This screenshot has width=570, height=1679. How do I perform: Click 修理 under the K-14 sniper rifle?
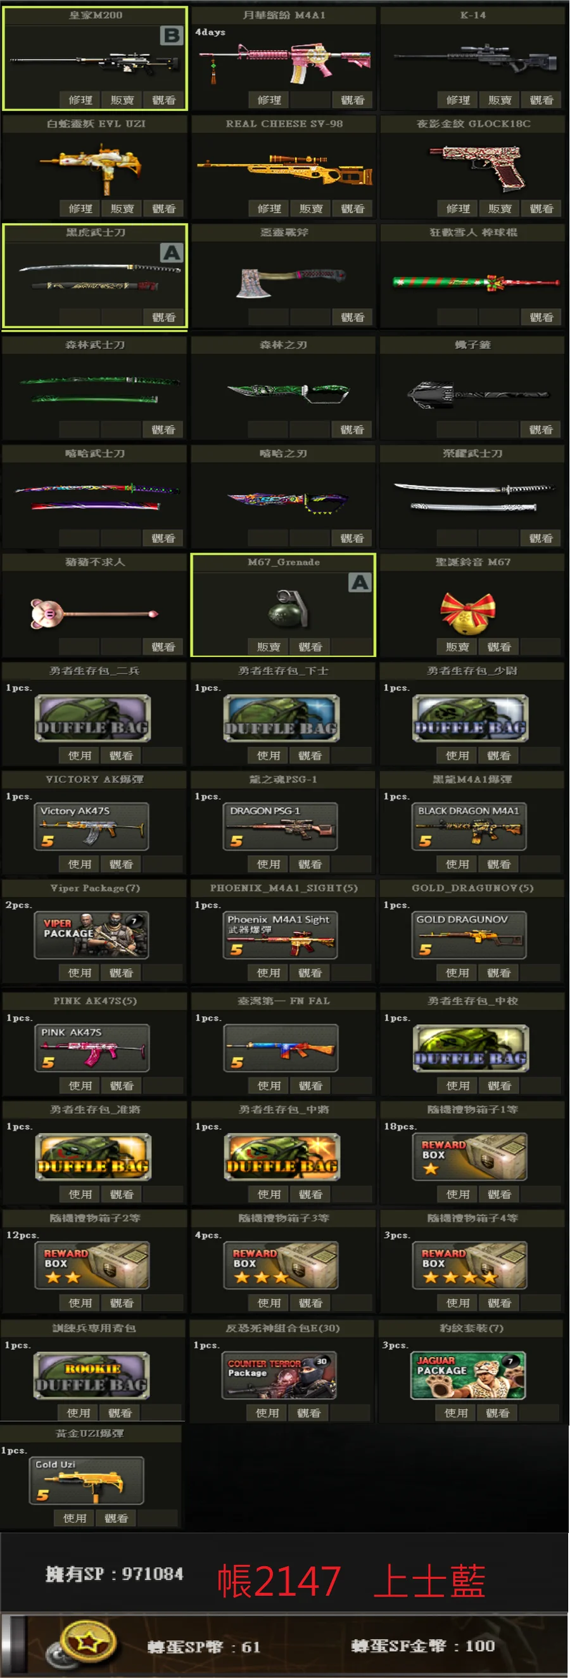pos(458,100)
